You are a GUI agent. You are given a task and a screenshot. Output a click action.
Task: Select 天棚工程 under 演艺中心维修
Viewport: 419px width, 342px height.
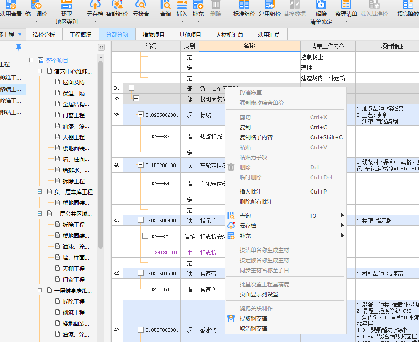tap(74, 137)
